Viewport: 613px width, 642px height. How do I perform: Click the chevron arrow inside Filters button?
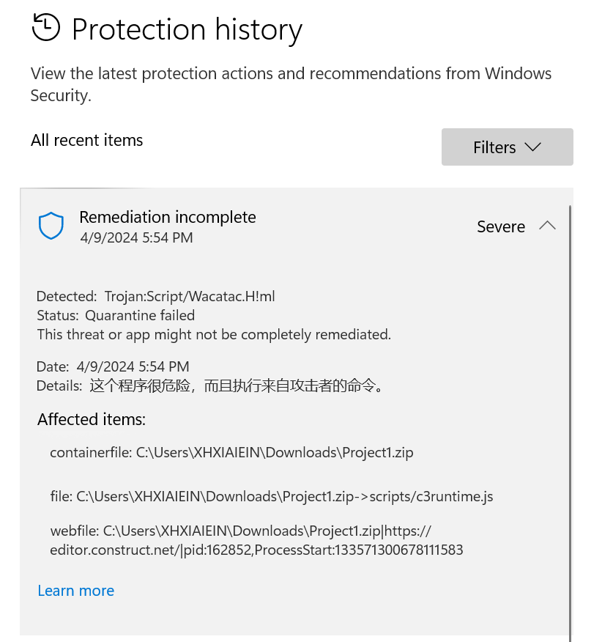pos(532,147)
